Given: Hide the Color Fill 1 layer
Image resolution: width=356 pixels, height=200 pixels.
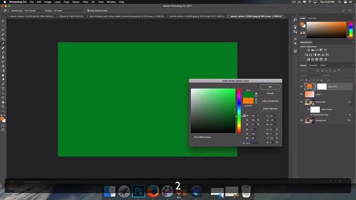Looking at the screenshot, I should 301,87.
